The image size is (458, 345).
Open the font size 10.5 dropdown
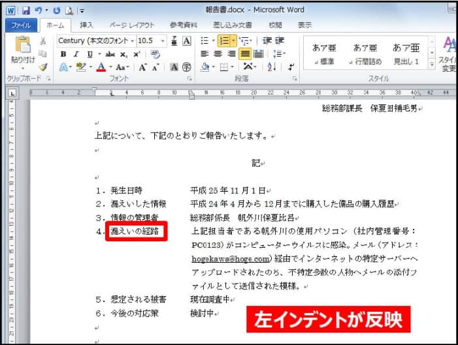(163, 40)
